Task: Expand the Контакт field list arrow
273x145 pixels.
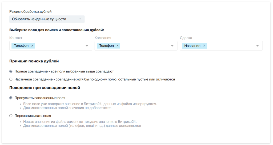Action: (x=87, y=46)
